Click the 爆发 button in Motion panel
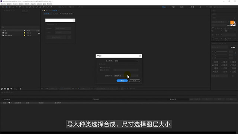Image resolution: width=238 pixels, height=134 pixels. click(x=233, y=62)
